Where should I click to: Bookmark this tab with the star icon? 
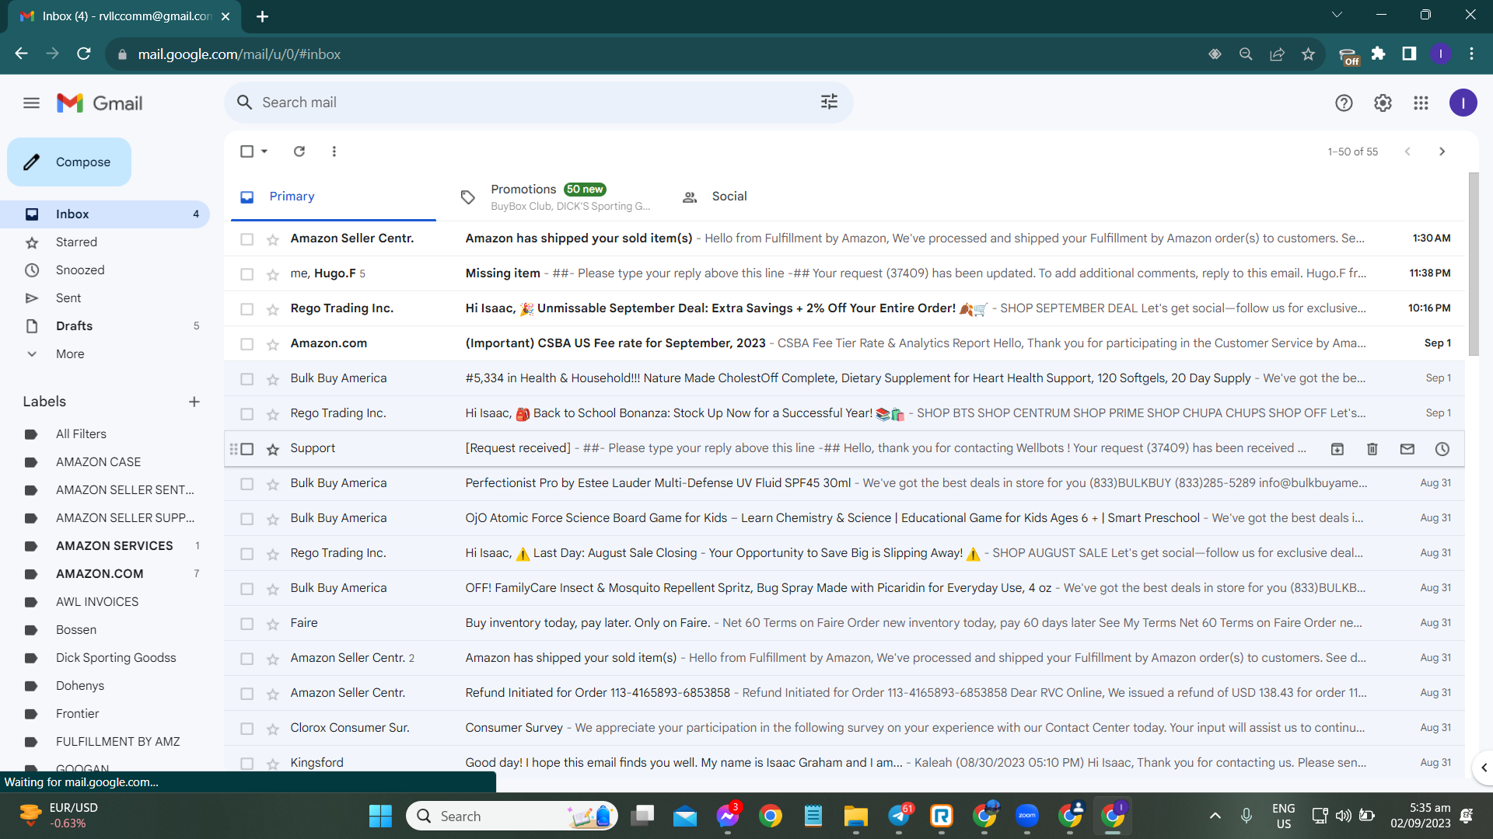(x=1308, y=54)
